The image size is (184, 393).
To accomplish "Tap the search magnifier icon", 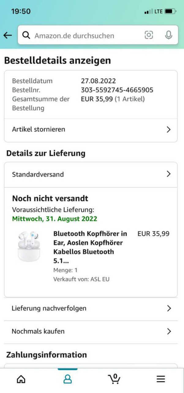I will (x=26, y=35).
